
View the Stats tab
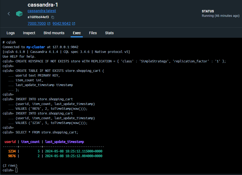[109, 33]
